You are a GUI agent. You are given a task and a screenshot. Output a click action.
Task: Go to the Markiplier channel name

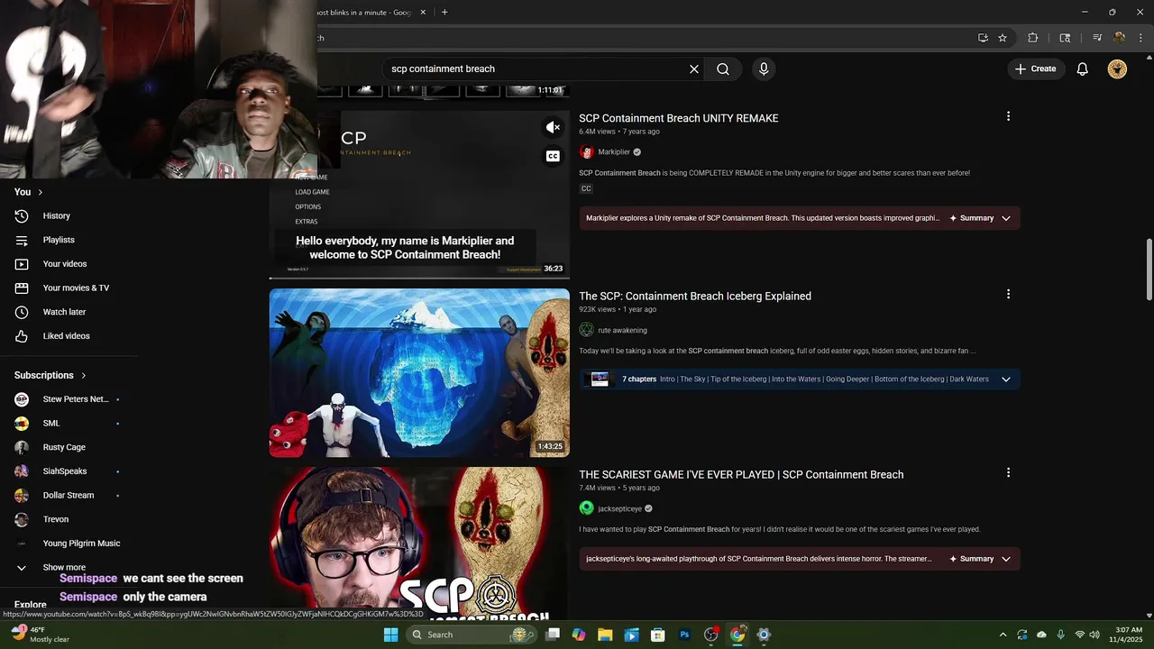(x=614, y=152)
